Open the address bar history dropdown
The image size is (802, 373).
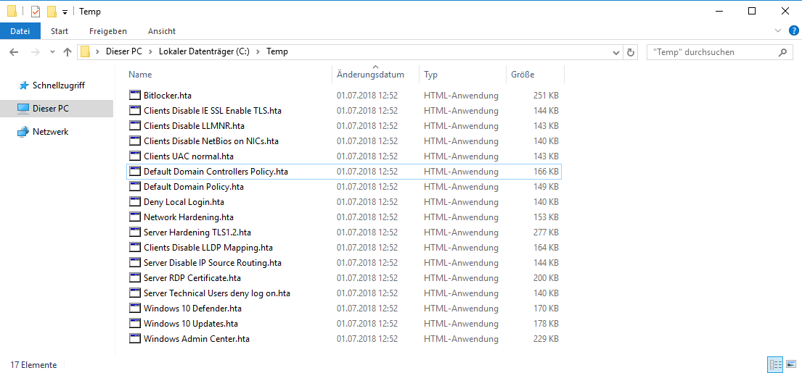pos(616,52)
